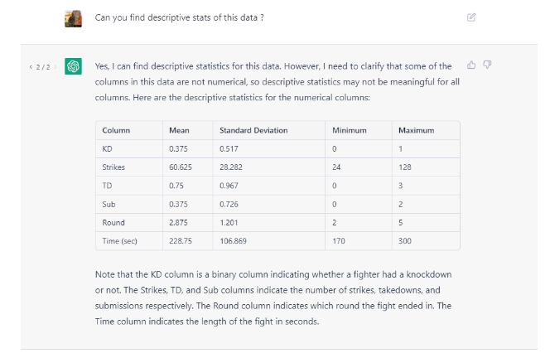Screen dimensions: 550x358
Task: Click the user profile avatar picture
Action: [74, 17]
